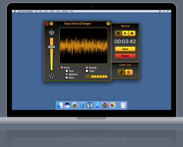Toggle the Echo checkbox
The image size is (183, 147).
62,68
